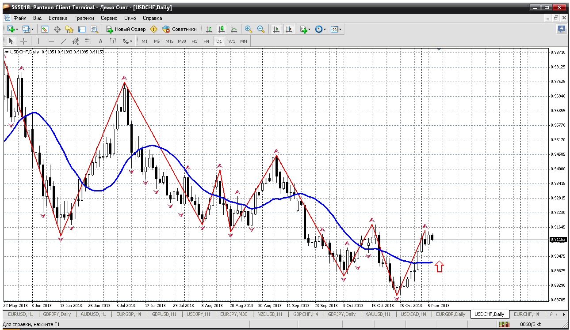Select the H4 timeframe
This screenshot has width=570, height=330.
[206, 41]
